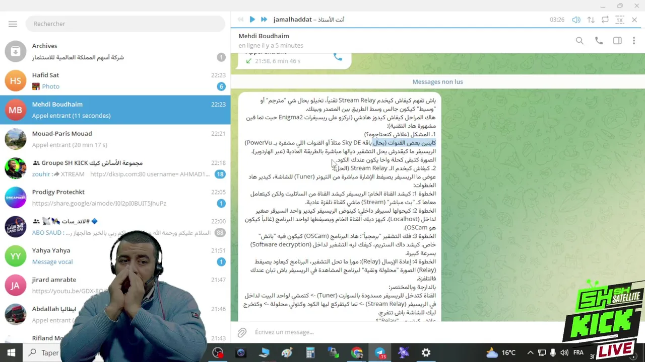This screenshot has width=645, height=362.
Task: Change playback speed 1X button
Action: [x=620, y=20]
